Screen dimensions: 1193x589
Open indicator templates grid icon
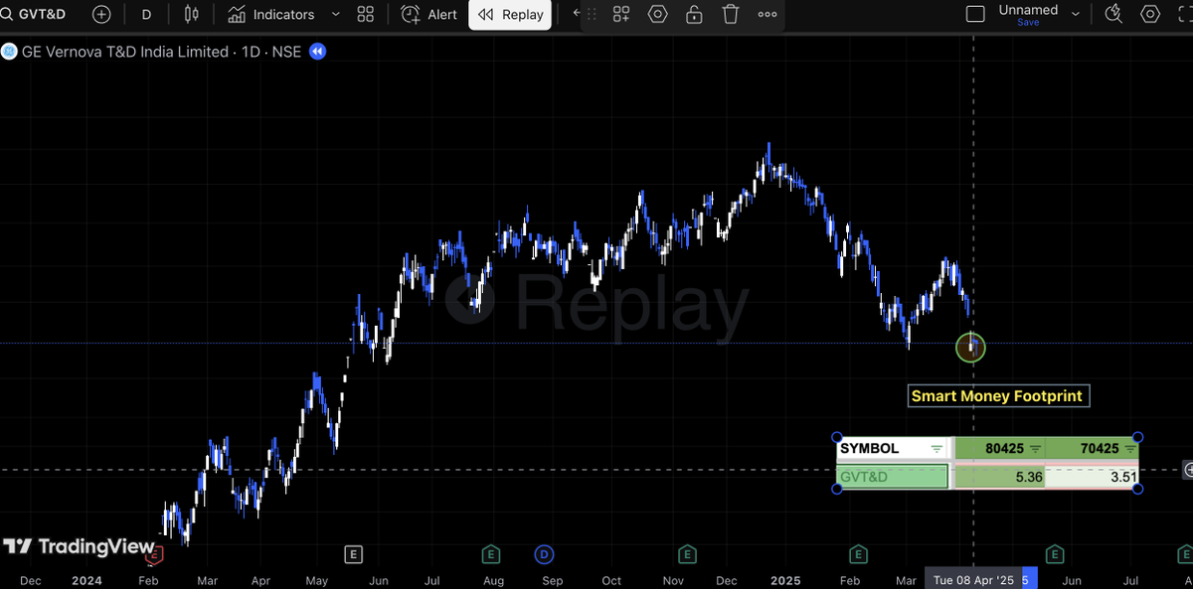[365, 14]
